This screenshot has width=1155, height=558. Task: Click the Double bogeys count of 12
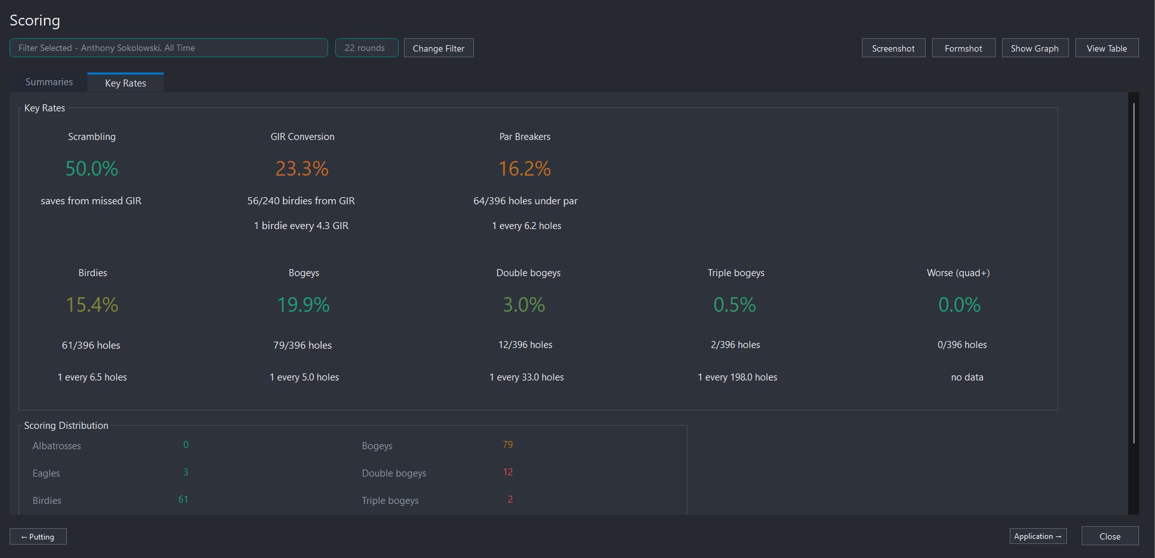508,472
